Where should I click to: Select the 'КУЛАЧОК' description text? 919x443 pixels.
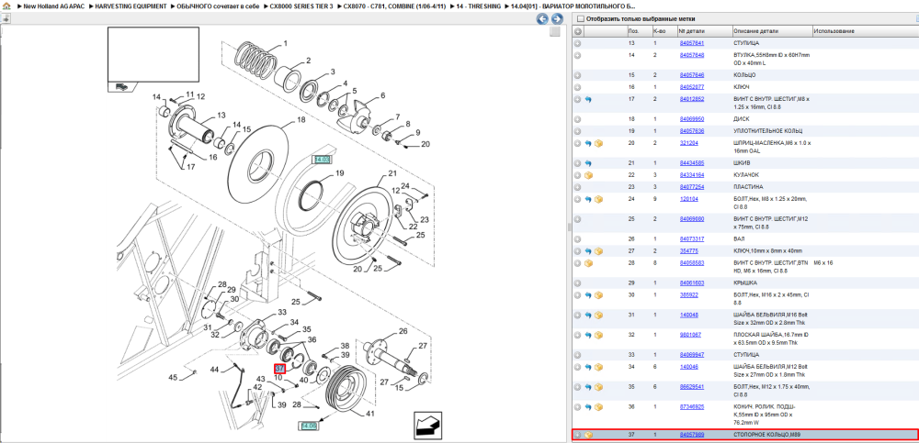(746, 175)
